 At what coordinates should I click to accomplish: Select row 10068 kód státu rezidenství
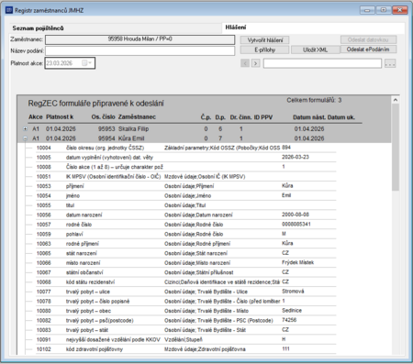coord(186,282)
